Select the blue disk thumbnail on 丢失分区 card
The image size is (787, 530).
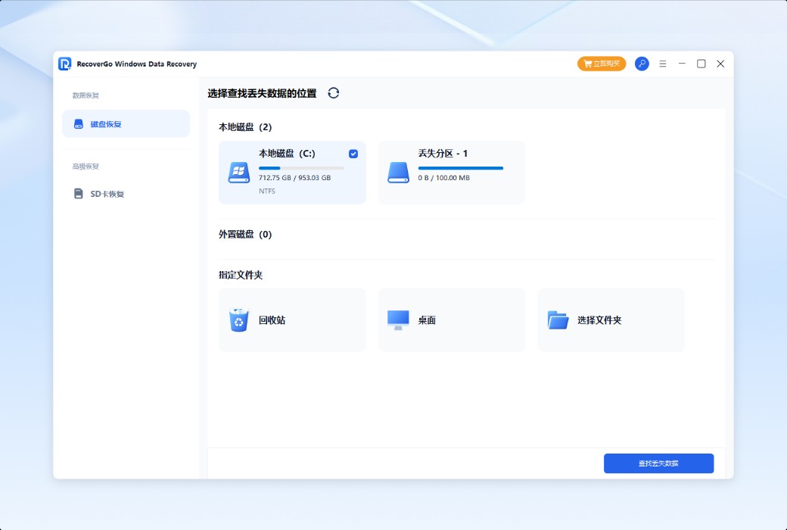tap(398, 172)
